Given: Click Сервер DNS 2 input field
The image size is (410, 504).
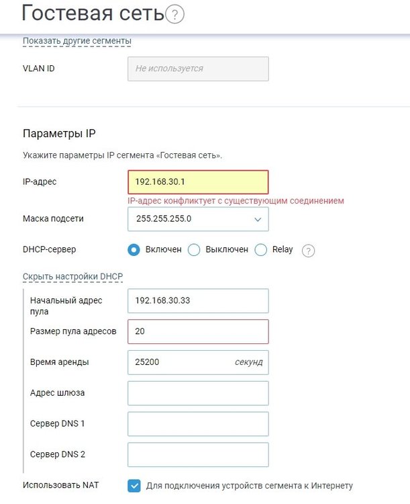Looking at the screenshot, I should coord(198,454).
